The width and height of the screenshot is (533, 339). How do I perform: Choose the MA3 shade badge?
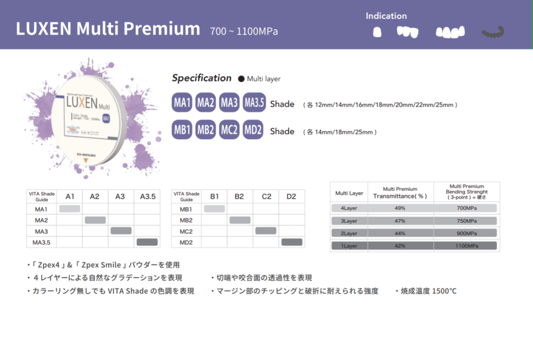point(229,103)
